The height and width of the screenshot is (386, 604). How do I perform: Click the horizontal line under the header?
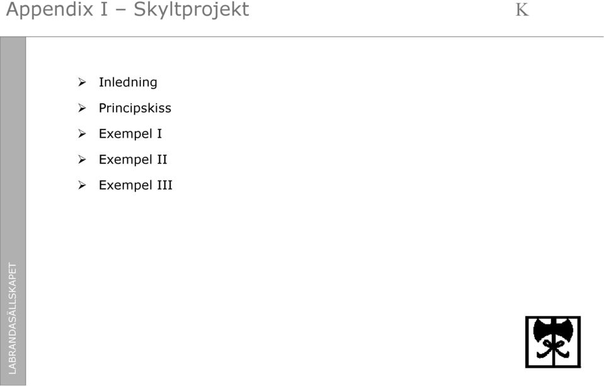coord(302,37)
